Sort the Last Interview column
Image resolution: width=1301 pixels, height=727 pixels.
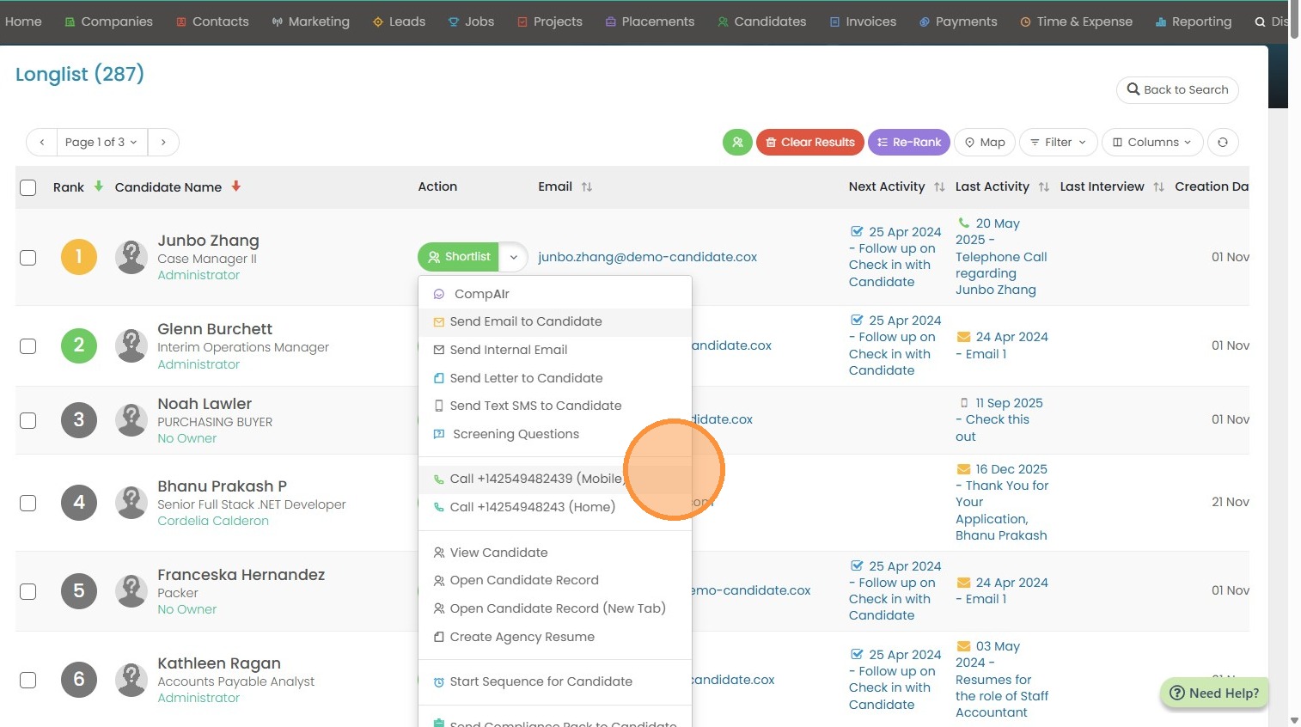[1158, 187]
